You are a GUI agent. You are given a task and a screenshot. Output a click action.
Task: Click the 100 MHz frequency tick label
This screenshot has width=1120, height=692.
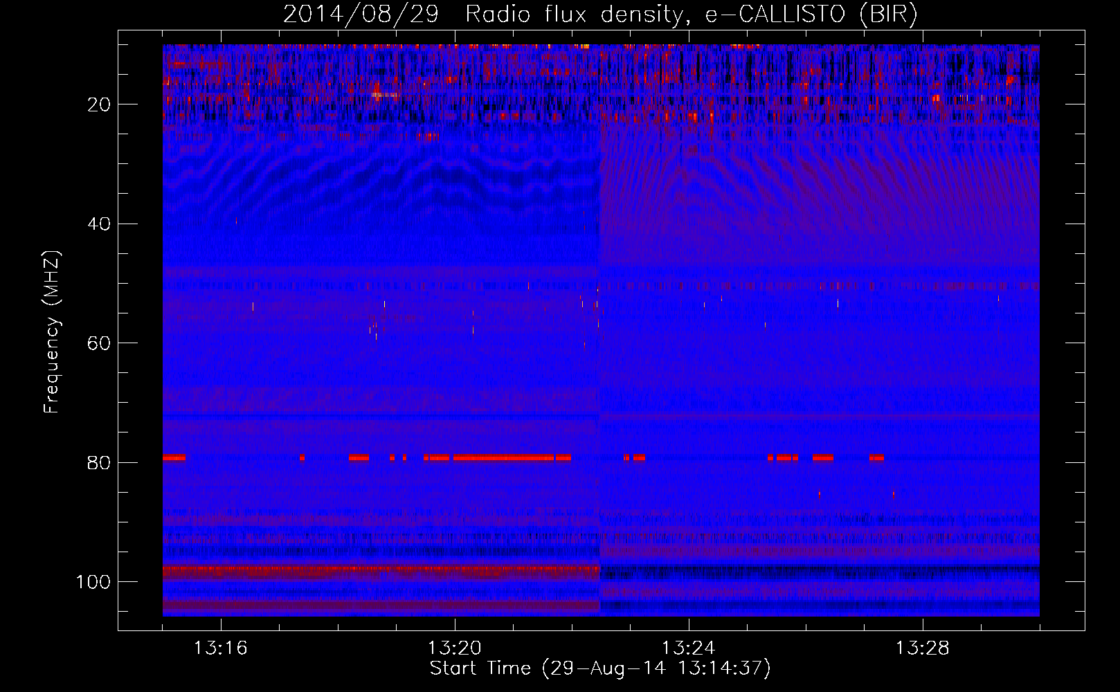pos(93,582)
